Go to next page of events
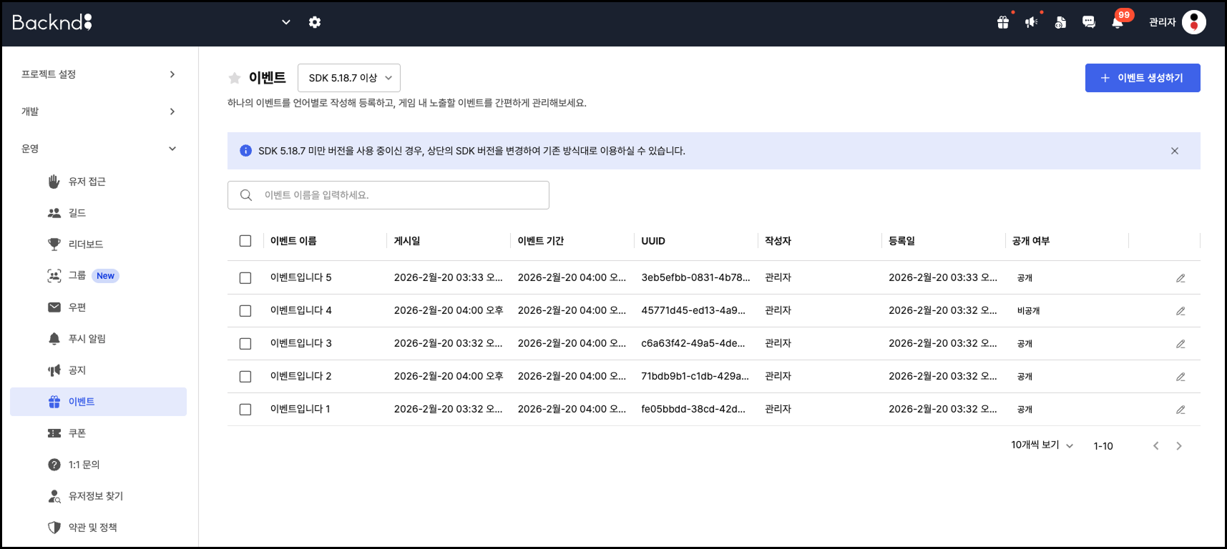The image size is (1227, 549). [1179, 446]
